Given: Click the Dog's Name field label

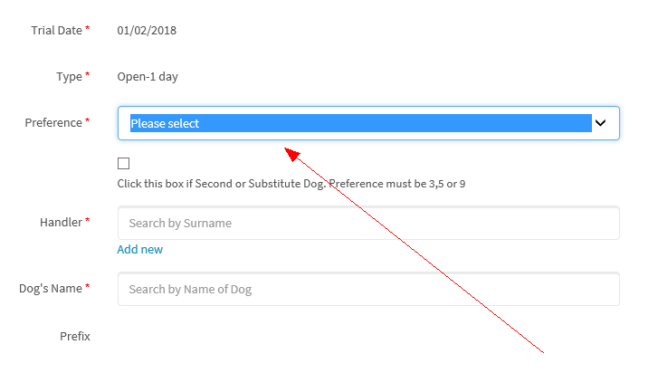Looking at the screenshot, I should [x=51, y=288].
